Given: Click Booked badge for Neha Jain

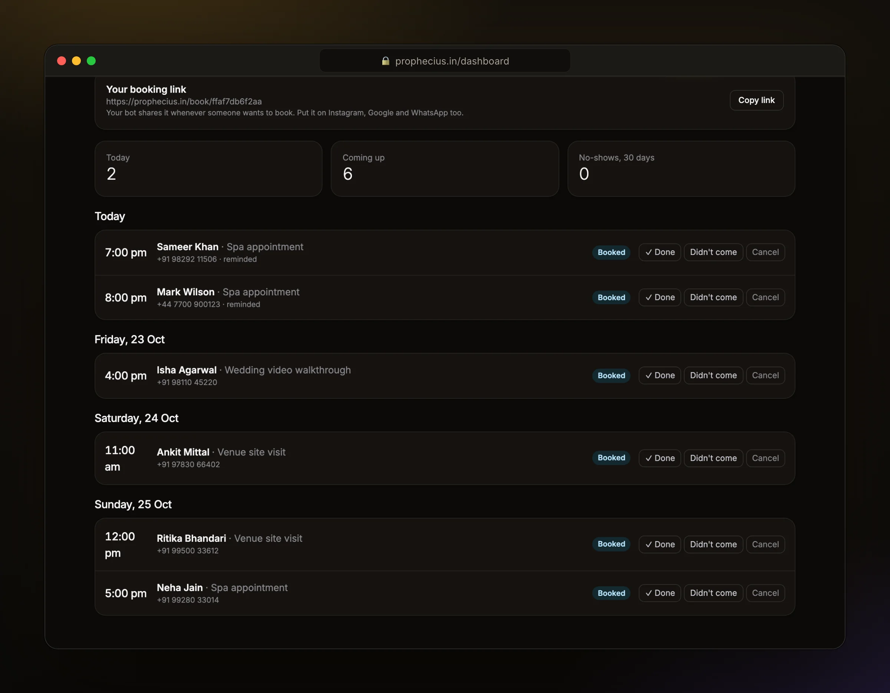Looking at the screenshot, I should 611,593.
